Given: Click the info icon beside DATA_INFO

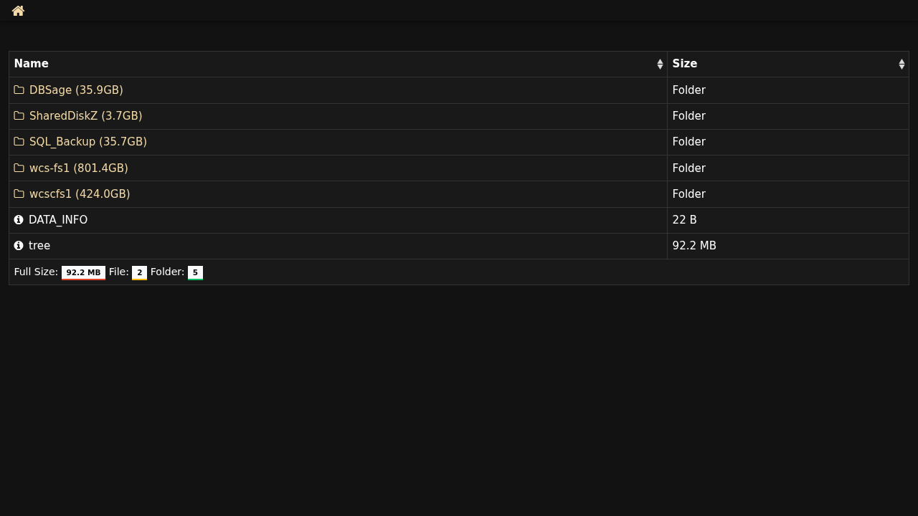Looking at the screenshot, I should pos(19,220).
